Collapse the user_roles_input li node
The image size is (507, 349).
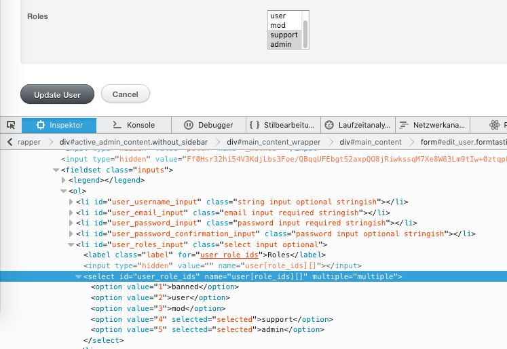point(71,244)
